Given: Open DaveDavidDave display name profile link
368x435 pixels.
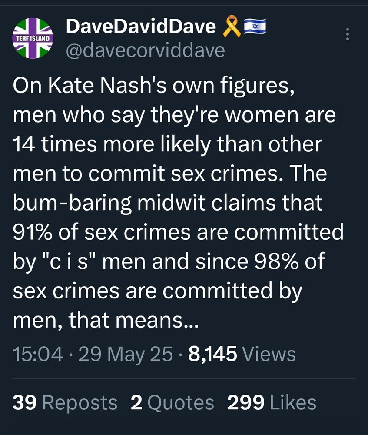Looking at the screenshot, I should coord(140,27).
